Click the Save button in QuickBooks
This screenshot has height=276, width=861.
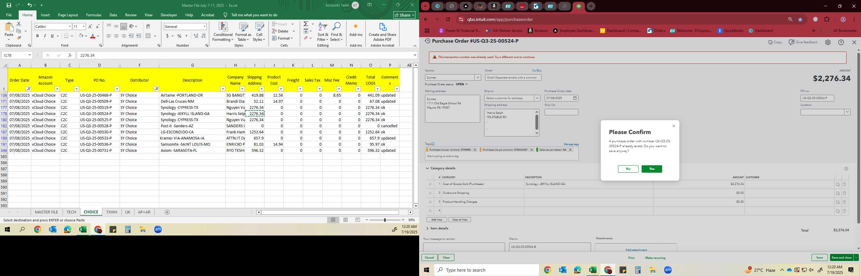(x=819, y=258)
